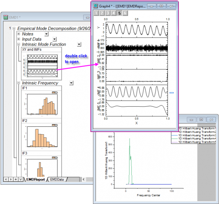Collapse the Empirical Mode Decomposition root node

[14, 28]
